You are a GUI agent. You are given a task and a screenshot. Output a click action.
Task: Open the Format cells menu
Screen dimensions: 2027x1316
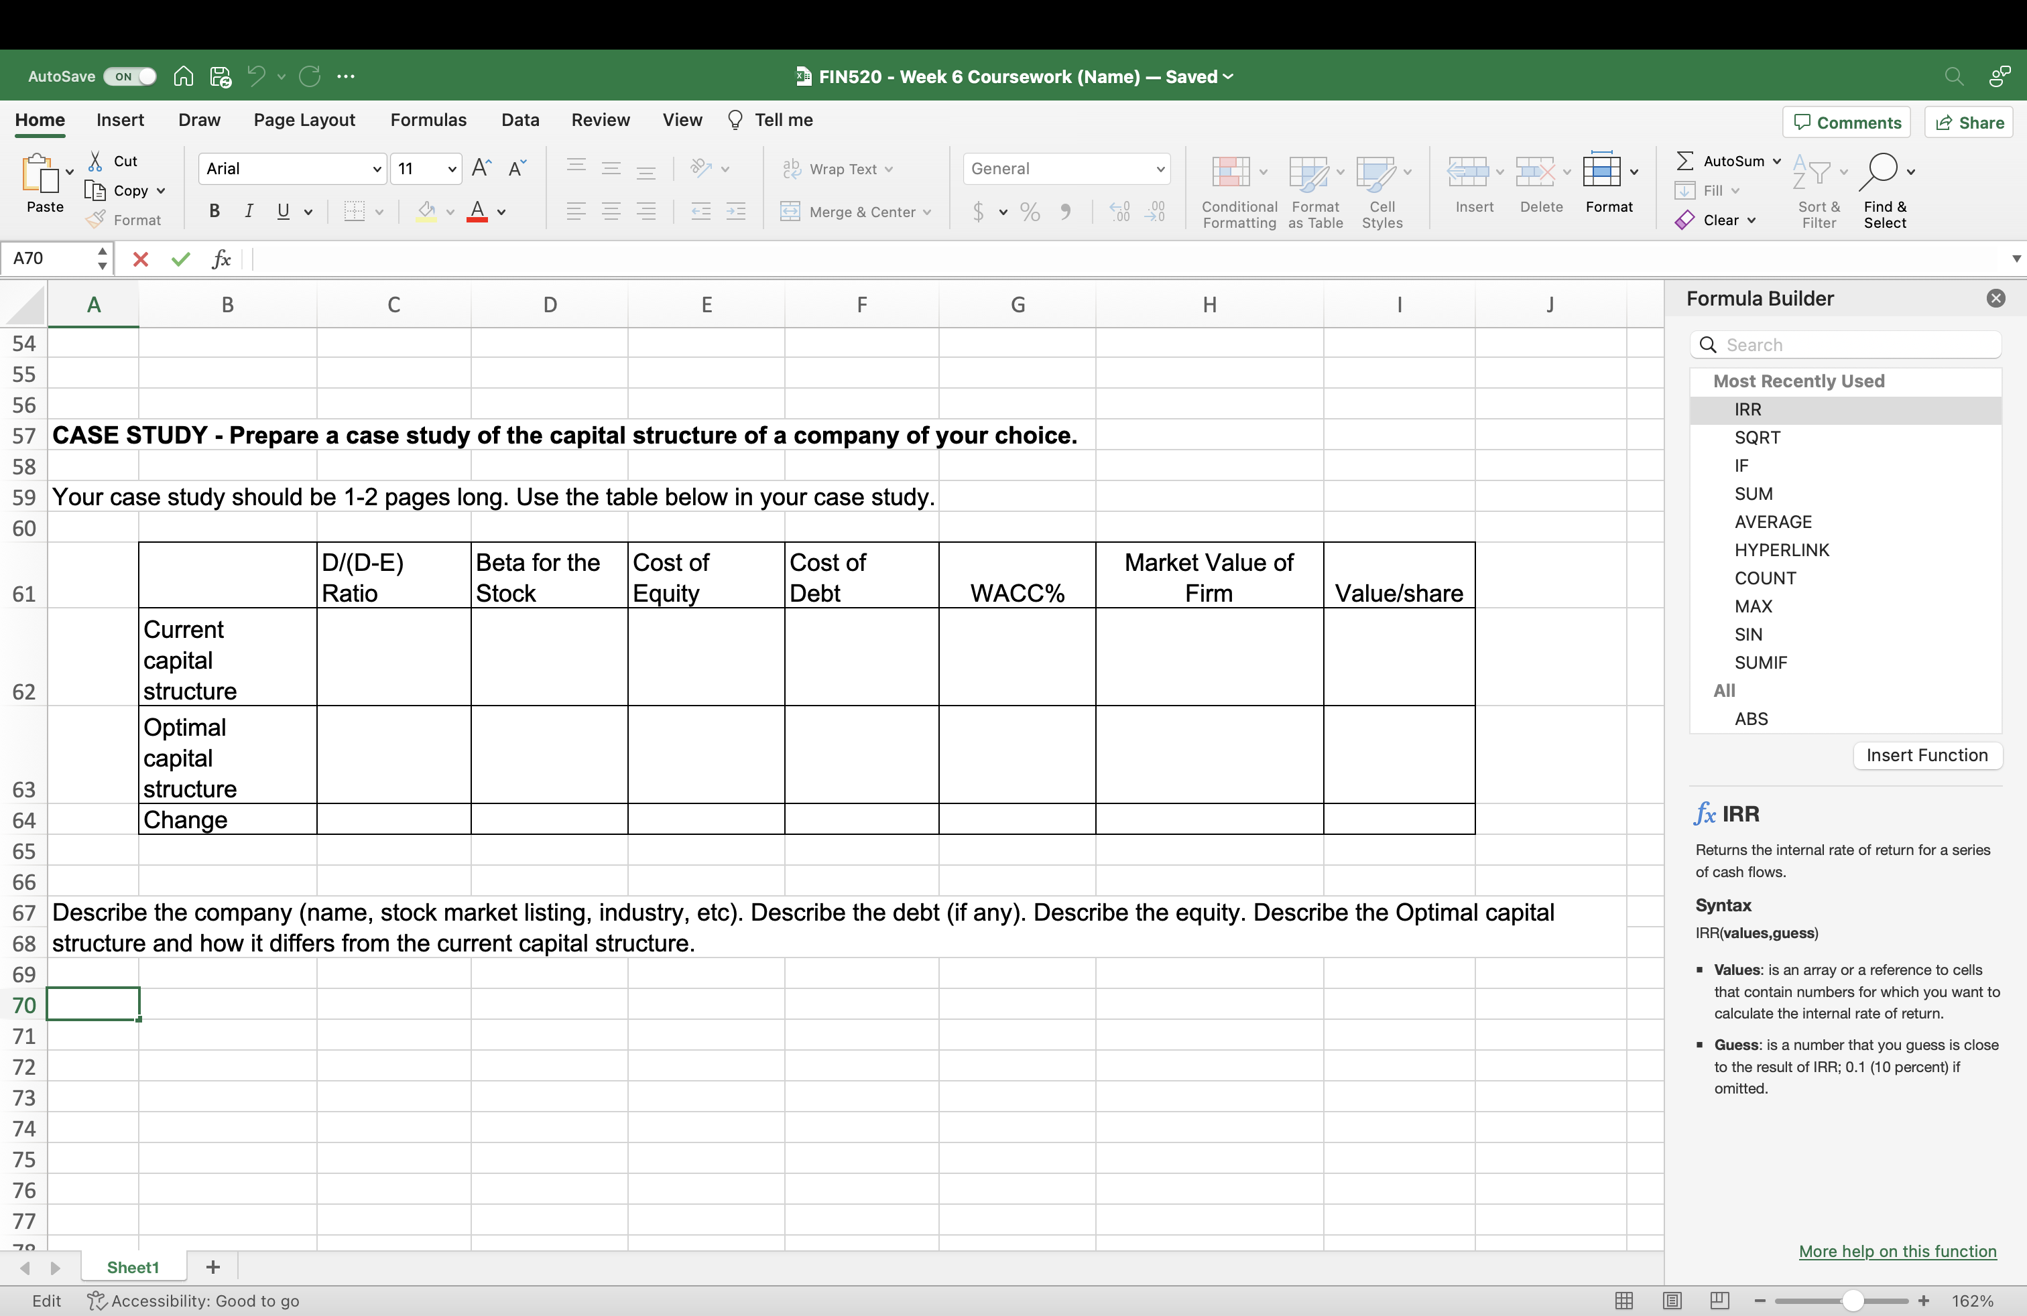click(x=1609, y=183)
